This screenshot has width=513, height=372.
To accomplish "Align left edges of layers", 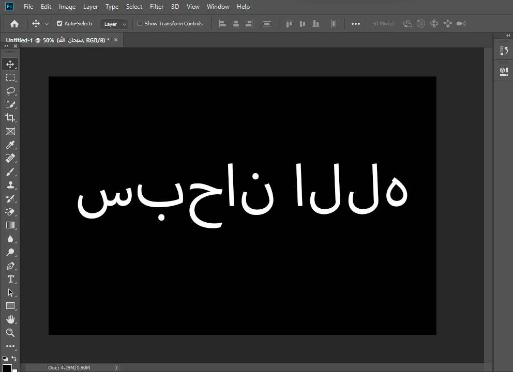I will [222, 24].
